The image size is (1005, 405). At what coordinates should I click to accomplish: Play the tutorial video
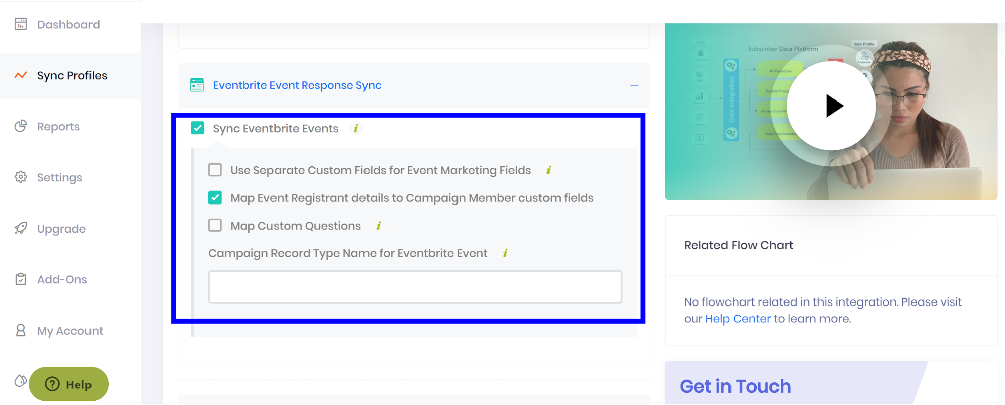coord(832,106)
